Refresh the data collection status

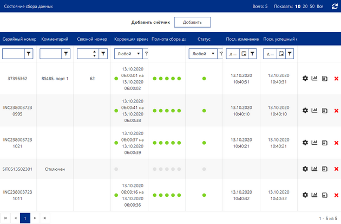coord(335,7)
